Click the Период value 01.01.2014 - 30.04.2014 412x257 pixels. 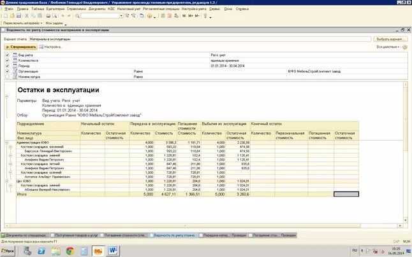[228, 66]
